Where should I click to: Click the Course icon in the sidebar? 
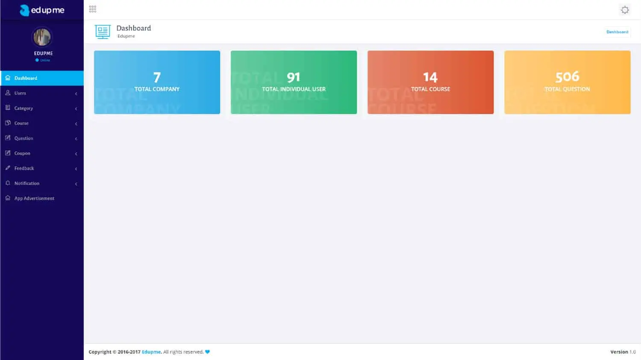[x=8, y=123]
